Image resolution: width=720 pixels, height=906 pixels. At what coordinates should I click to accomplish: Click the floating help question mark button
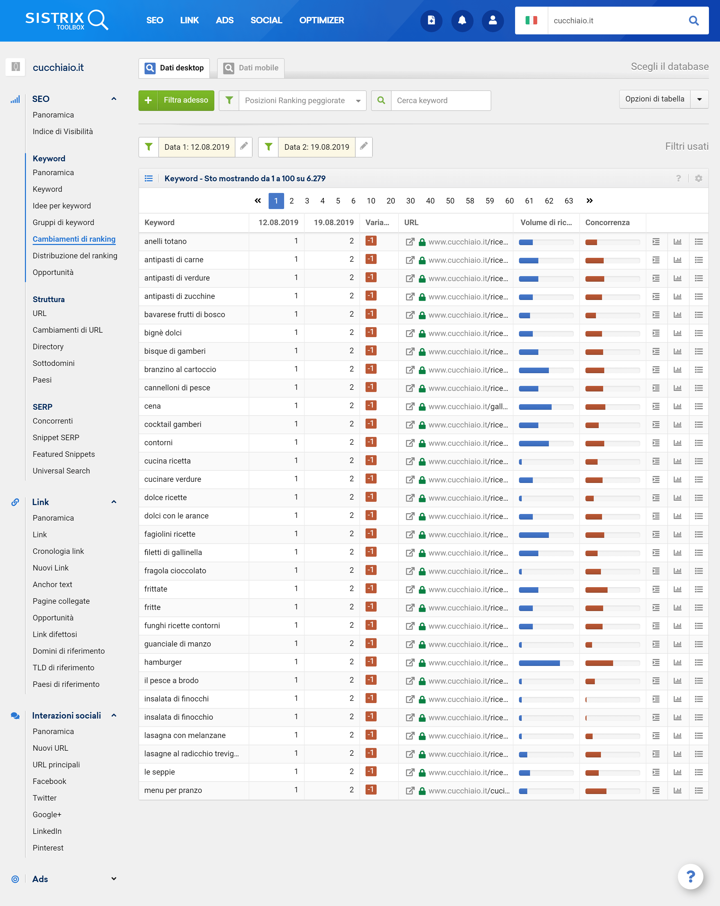(x=690, y=877)
